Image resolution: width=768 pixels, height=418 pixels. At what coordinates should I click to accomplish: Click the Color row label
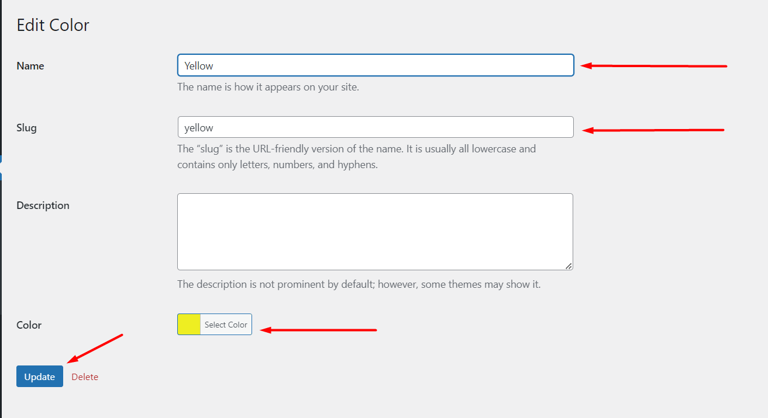(29, 325)
